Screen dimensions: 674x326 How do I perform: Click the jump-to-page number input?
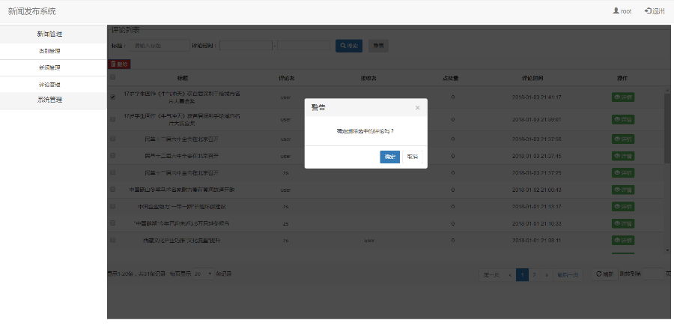(x=653, y=274)
